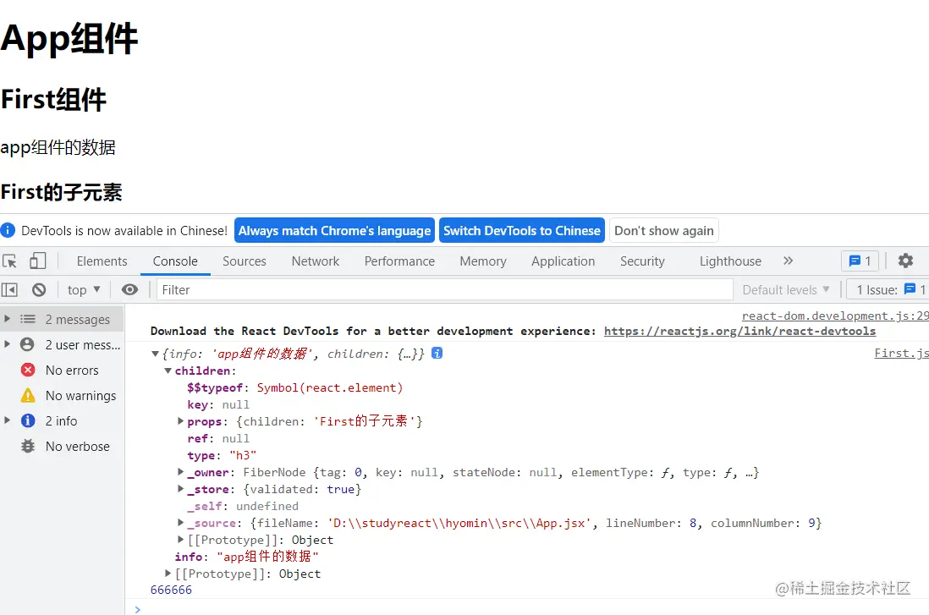Click the info: "app组件的数据" property line
929x615 pixels.
tap(246, 557)
